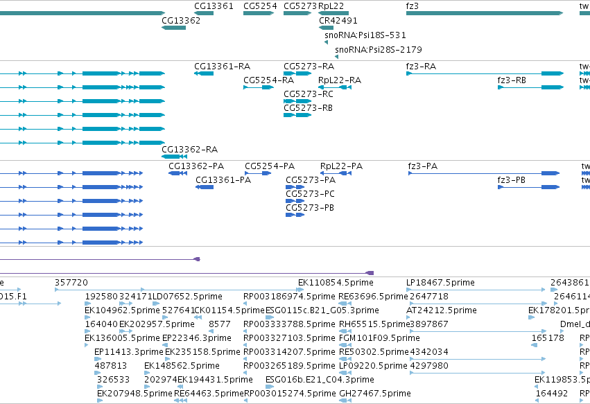Click the fz3 gene feature bar
This screenshot has height=404, width=590.
pos(485,13)
